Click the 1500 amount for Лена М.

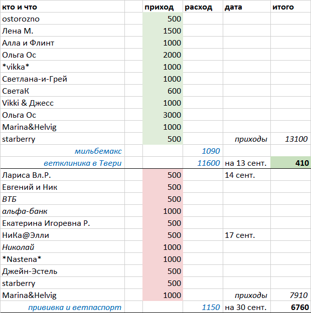click(172, 31)
